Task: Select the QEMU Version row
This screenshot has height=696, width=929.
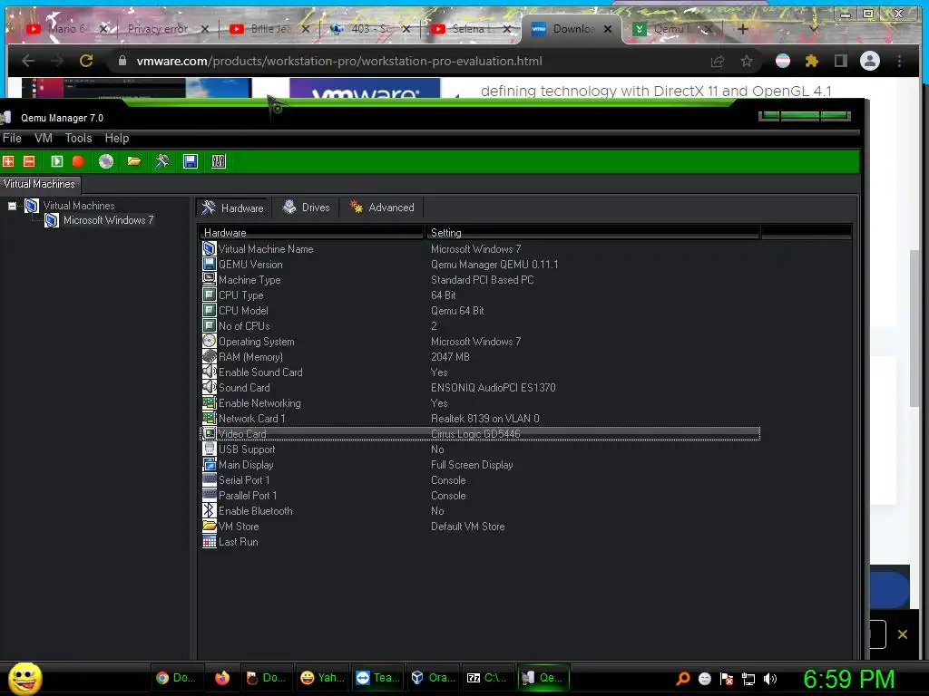Action: tap(480, 265)
